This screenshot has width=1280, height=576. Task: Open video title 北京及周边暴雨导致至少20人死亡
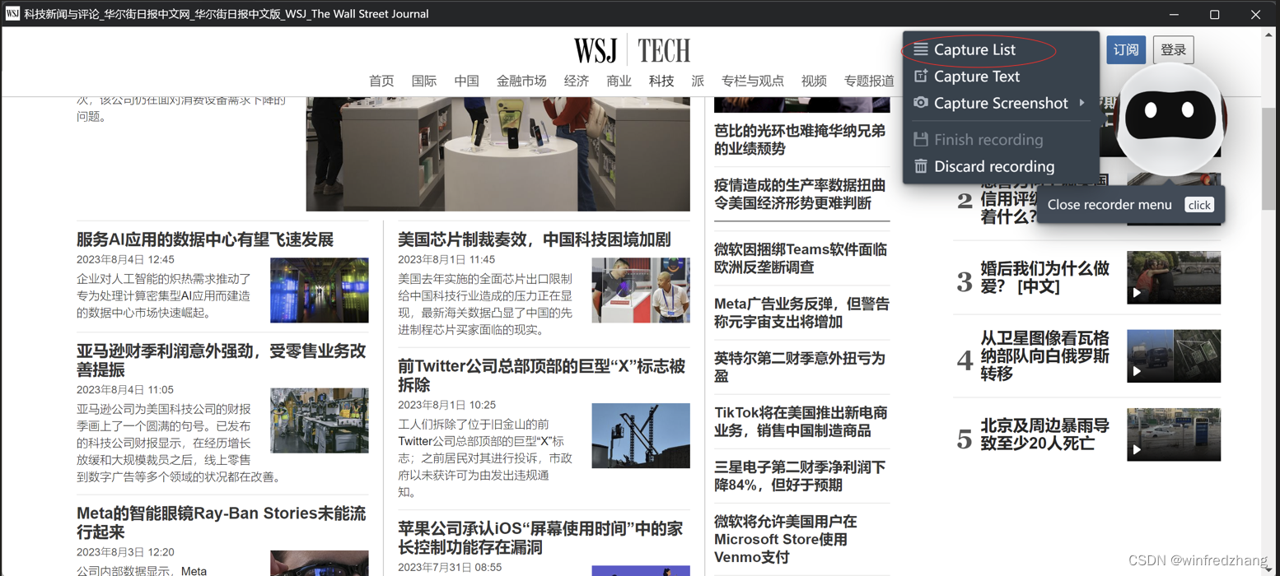tap(1044, 434)
